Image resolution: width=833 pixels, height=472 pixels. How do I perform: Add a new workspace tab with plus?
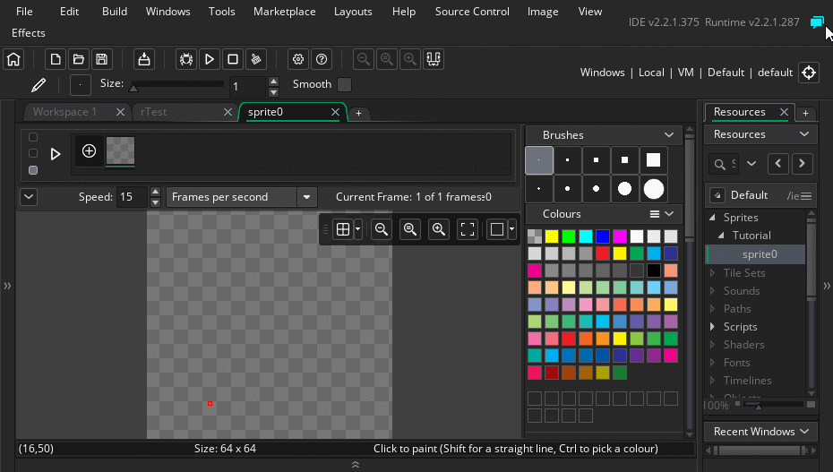pos(358,113)
